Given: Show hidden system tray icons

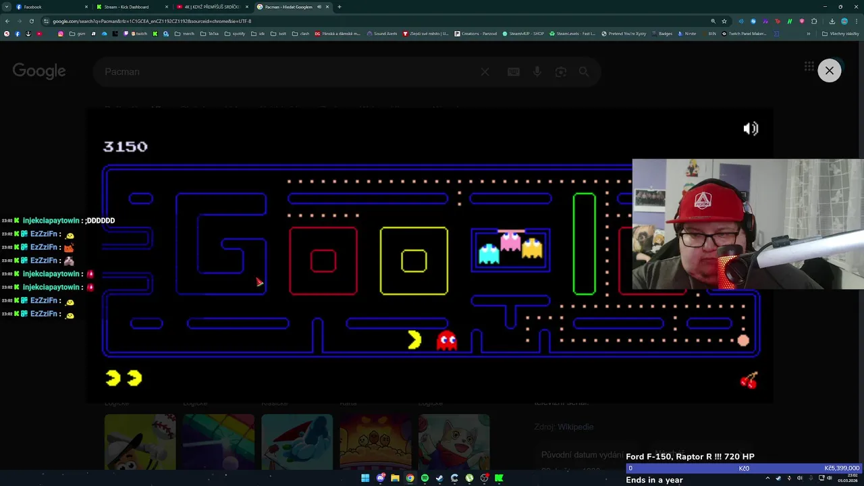Looking at the screenshot, I should click(x=767, y=478).
